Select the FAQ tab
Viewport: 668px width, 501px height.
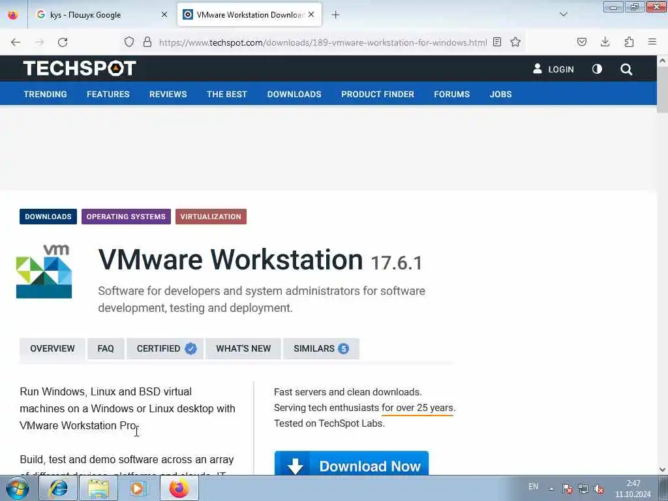click(106, 348)
